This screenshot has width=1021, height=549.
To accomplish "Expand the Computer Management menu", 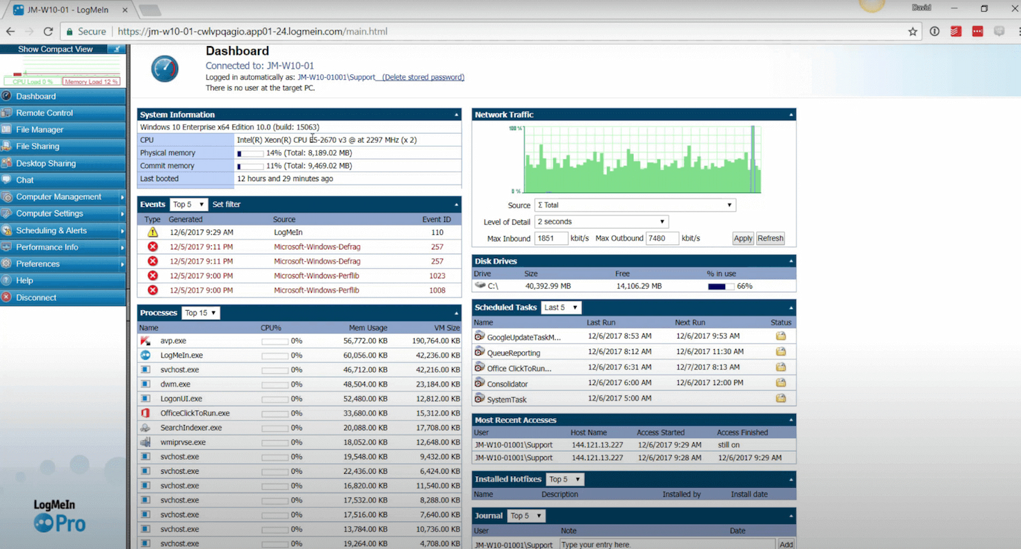I will pos(59,197).
